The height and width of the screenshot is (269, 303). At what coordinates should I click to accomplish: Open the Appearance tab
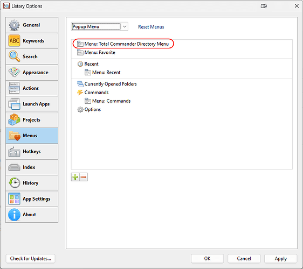[x=32, y=73]
